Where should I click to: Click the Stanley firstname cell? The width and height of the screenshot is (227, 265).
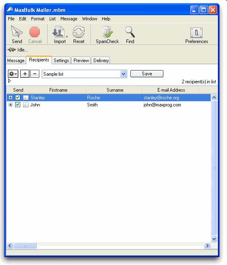(x=38, y=98)
